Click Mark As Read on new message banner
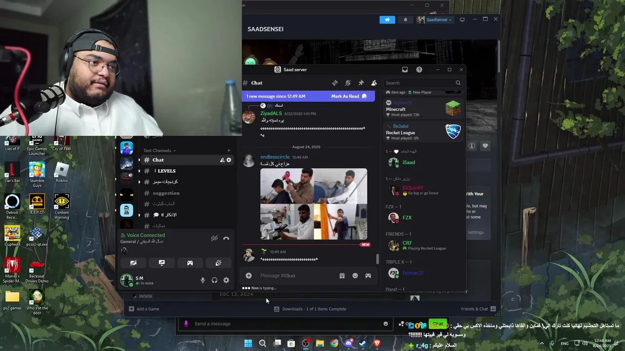Viewport: 625px width, 351px height. [x=349, y=97]
